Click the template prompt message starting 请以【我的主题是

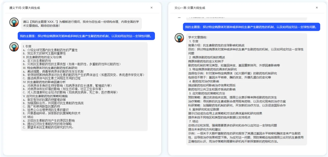(x=81, y=23)
